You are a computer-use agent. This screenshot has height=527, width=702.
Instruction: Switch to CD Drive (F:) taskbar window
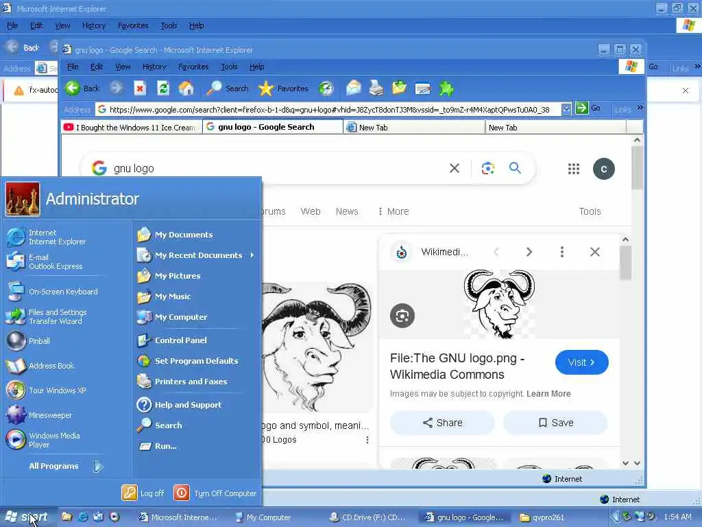click(368, 517)
